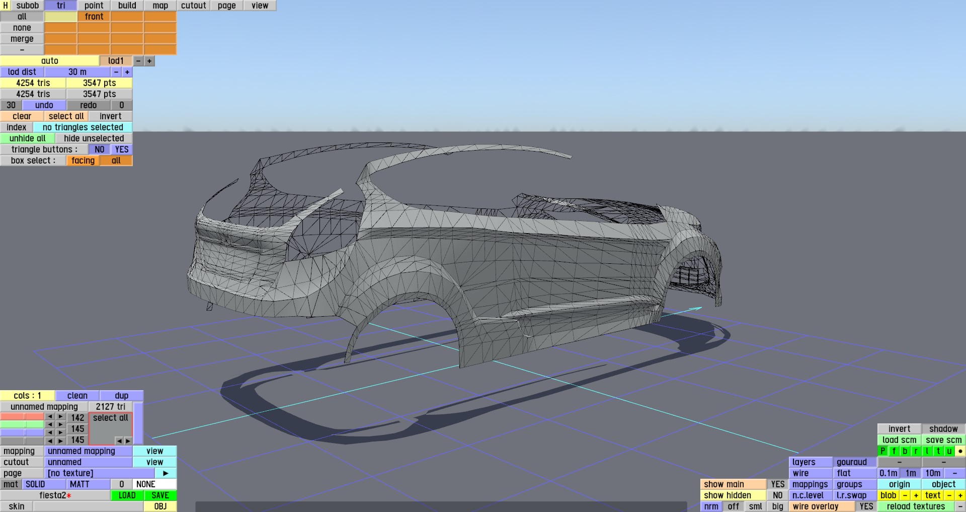The height and width of the screenshot is (512, 966).
Task: Open the unnamed mapping selector in mapping row
Action: (x=89, y=451)
